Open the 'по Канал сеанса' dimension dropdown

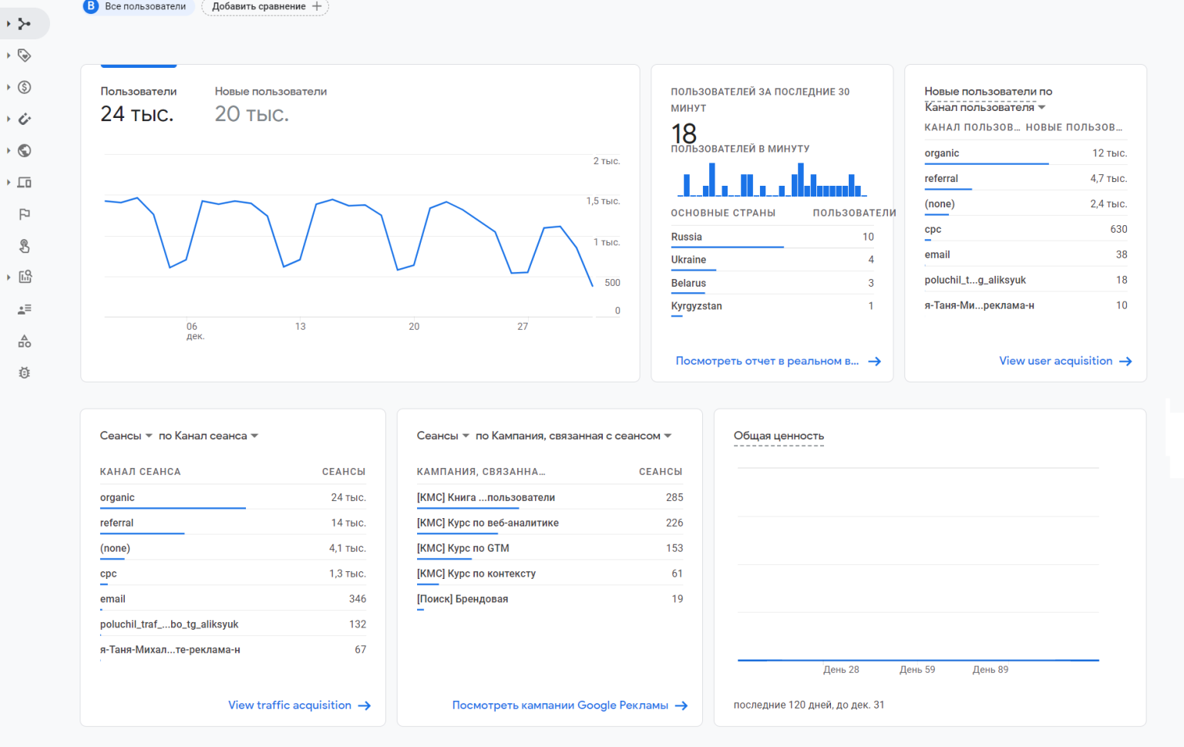(208, 436)
